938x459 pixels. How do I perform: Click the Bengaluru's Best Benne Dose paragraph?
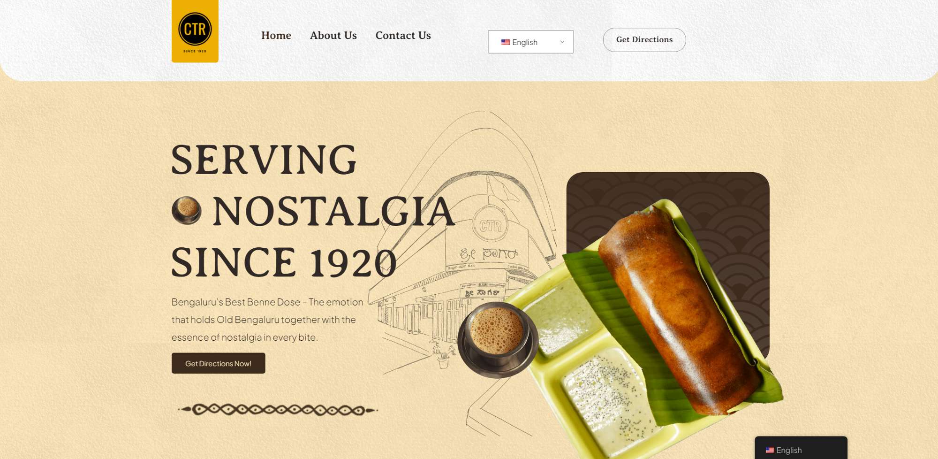click(267, 320)
